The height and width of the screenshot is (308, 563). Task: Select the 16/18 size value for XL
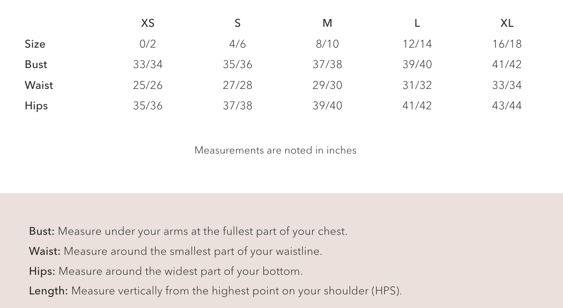[507, 44]
